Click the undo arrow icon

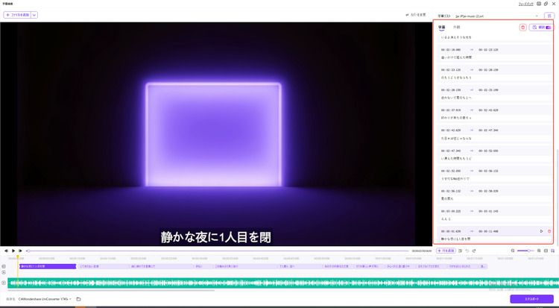point(467,251)
